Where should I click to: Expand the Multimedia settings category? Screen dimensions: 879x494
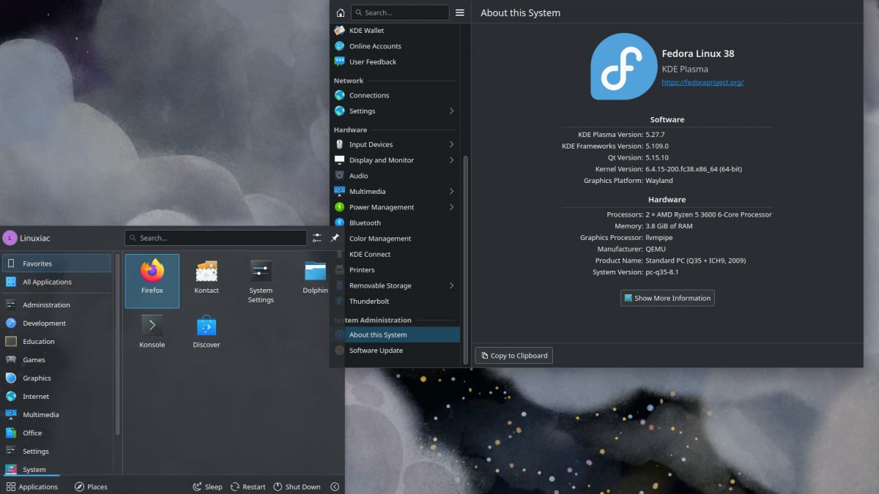tap(451, 192)
